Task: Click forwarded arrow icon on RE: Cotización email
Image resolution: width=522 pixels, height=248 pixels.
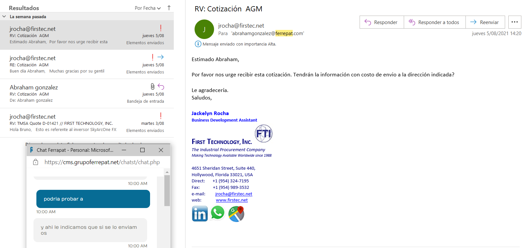Action: (160, 57)
